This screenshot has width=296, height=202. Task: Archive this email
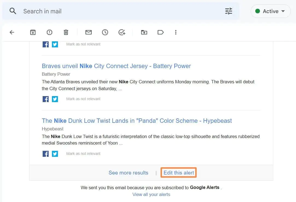pos(33,32)
